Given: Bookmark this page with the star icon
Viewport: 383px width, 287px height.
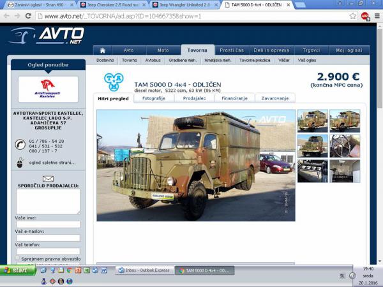Looking at the screenshot, I should pos(353,16).
